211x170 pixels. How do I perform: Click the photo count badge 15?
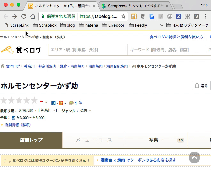(180, 140)
